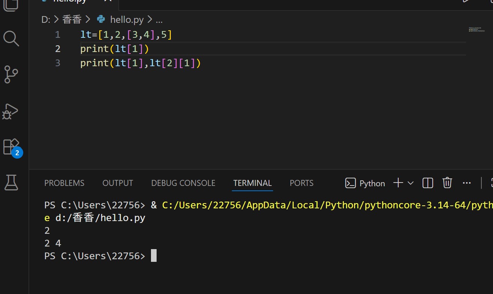
Task: Expand the launch profile dropdown chevron
Action: click(411, 183)
